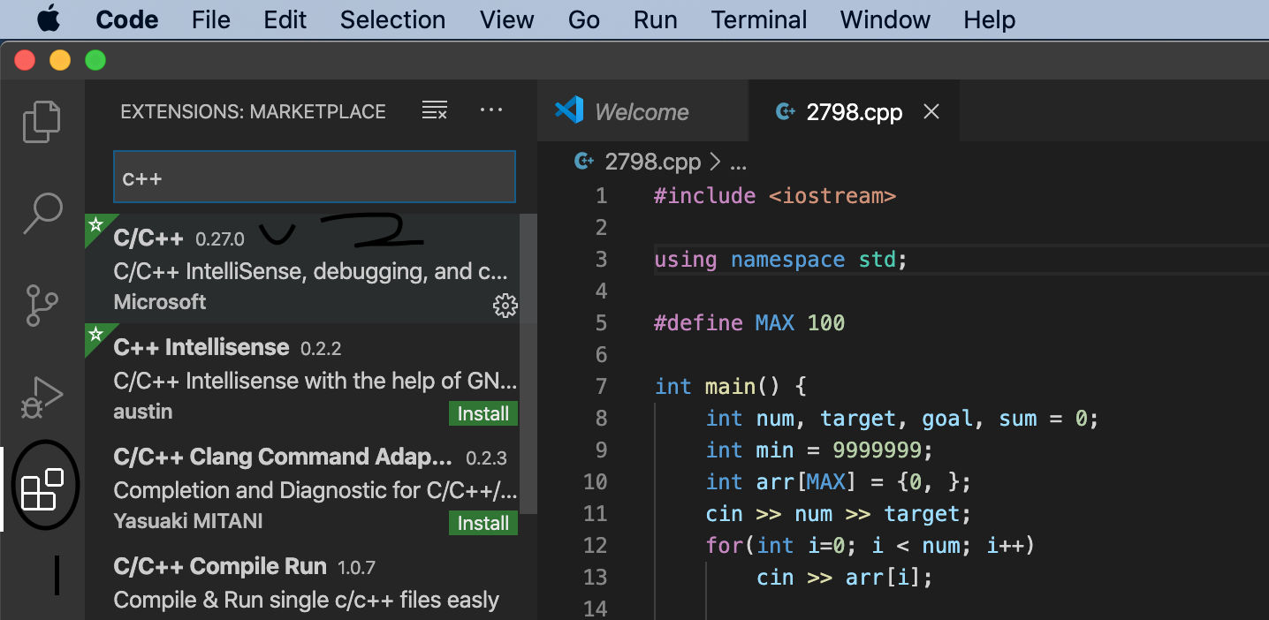Click green star badge on C++ Intellisense
Image resolution: width=1269 pixels, height=620 pixels.
pos(95,334)
